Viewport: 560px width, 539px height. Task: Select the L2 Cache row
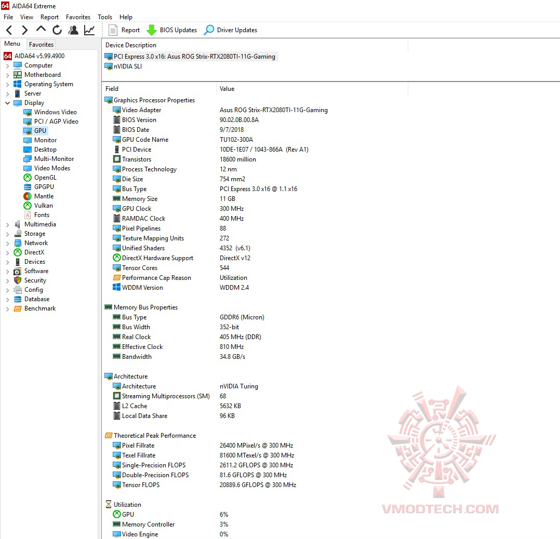pos(177,406)
